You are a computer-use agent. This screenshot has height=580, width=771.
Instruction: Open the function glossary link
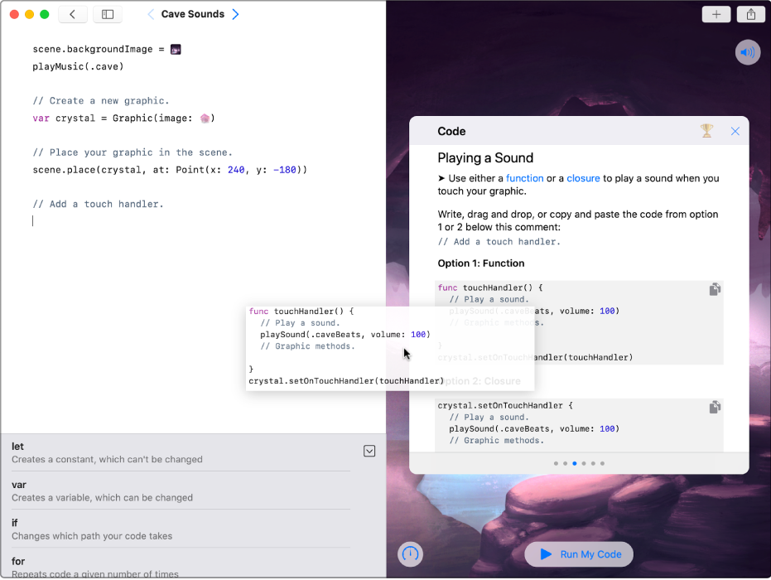pos(525,178)
